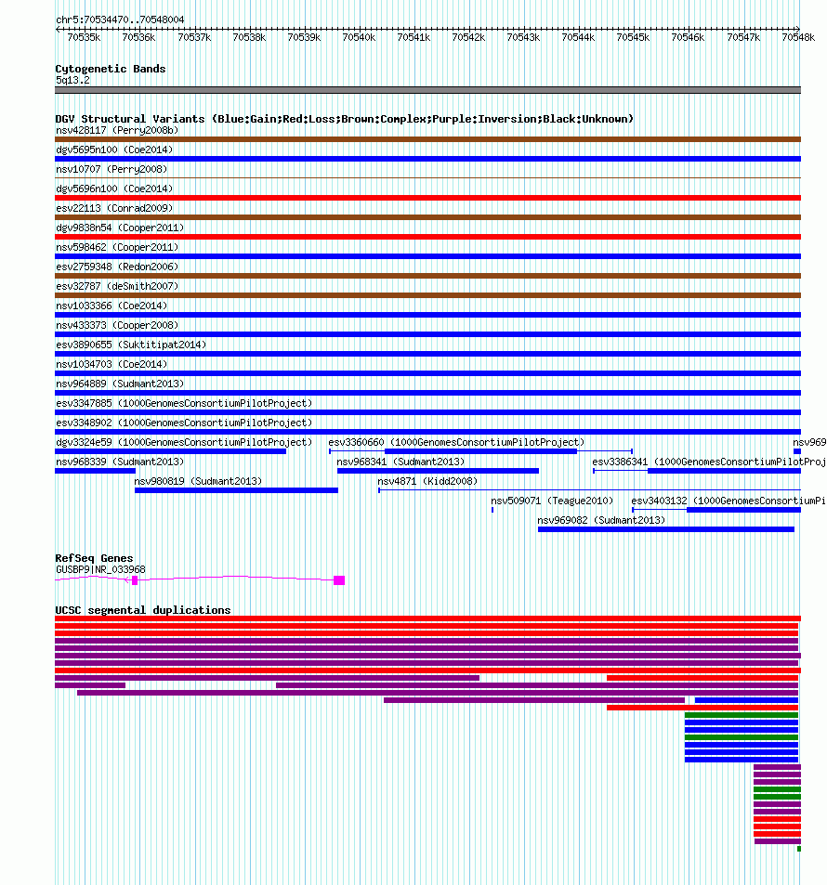Open esv3347885 1000Genomes variant label
Viewport: 827px width, 885px height.
[x=184, y=404]
